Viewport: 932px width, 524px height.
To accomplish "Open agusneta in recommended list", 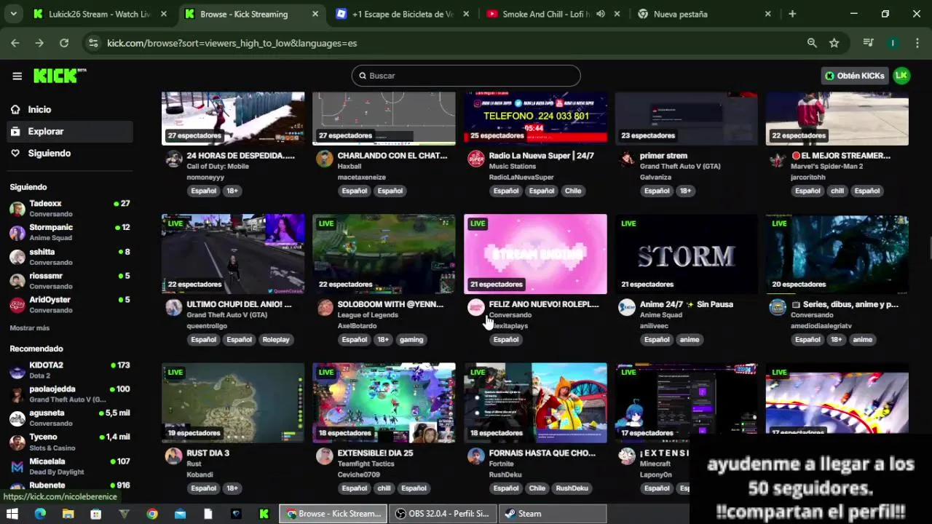I will click(70, 418).
